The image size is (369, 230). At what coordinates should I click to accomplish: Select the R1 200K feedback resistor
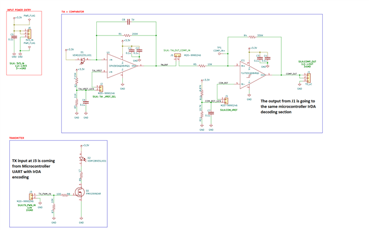click(x=127, y=36)
